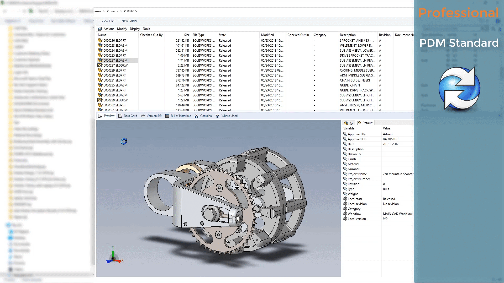The height and width of the screenshot is (283, 504).
Task: Sort by the Revision column header
Action: (385, 35)
